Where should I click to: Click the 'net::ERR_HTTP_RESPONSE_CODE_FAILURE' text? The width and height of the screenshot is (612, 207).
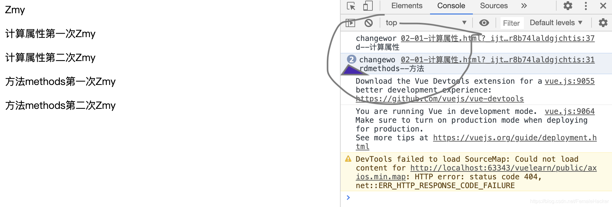[435, 186]
